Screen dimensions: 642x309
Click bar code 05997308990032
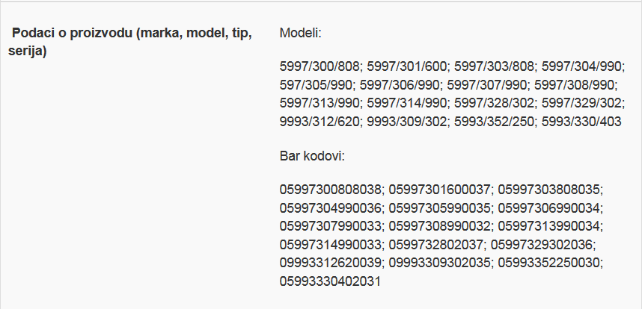tap(440, 225)
